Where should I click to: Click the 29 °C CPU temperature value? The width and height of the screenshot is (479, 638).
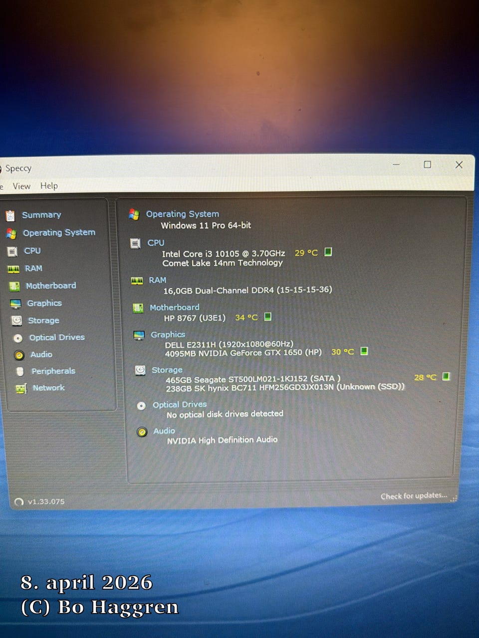coord(306,253)
